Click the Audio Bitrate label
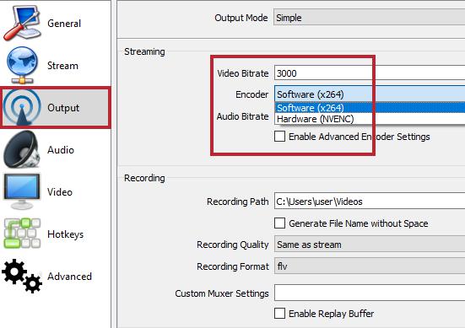 [x=242, y=116]
